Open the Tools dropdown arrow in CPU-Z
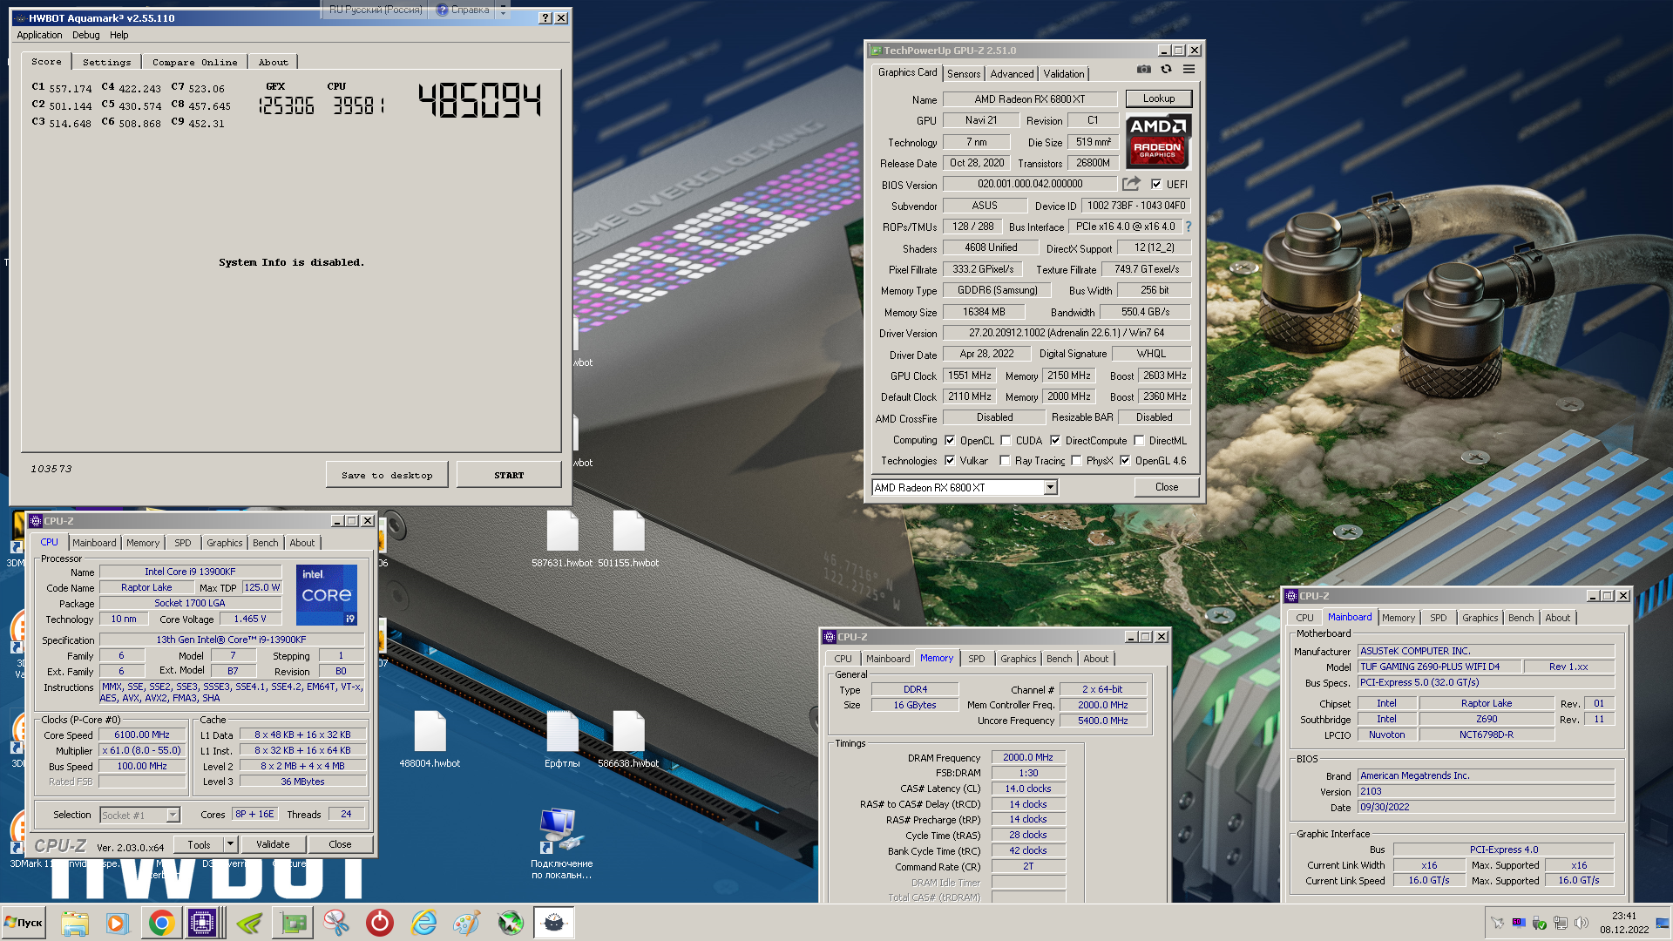This screenshot has width=1673, height=941. coord(230,844)
